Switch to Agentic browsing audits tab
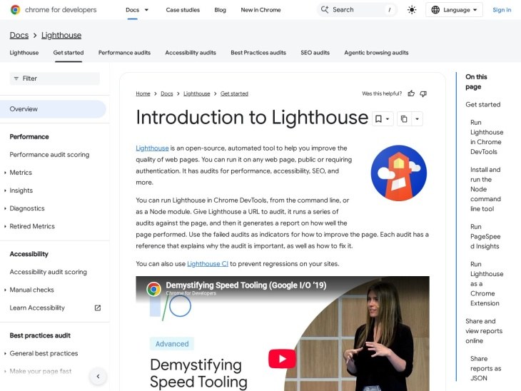Image resolution: width=521 pixels, height=391 pixels. click(x=376, y=53)
